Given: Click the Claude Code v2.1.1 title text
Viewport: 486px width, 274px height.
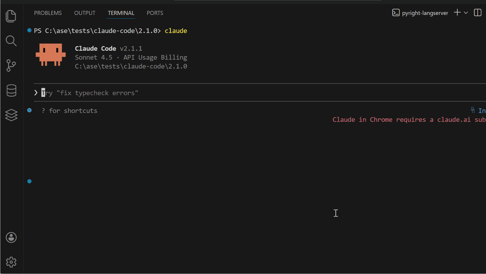Looking at the screenshot, I should point(109,48).
